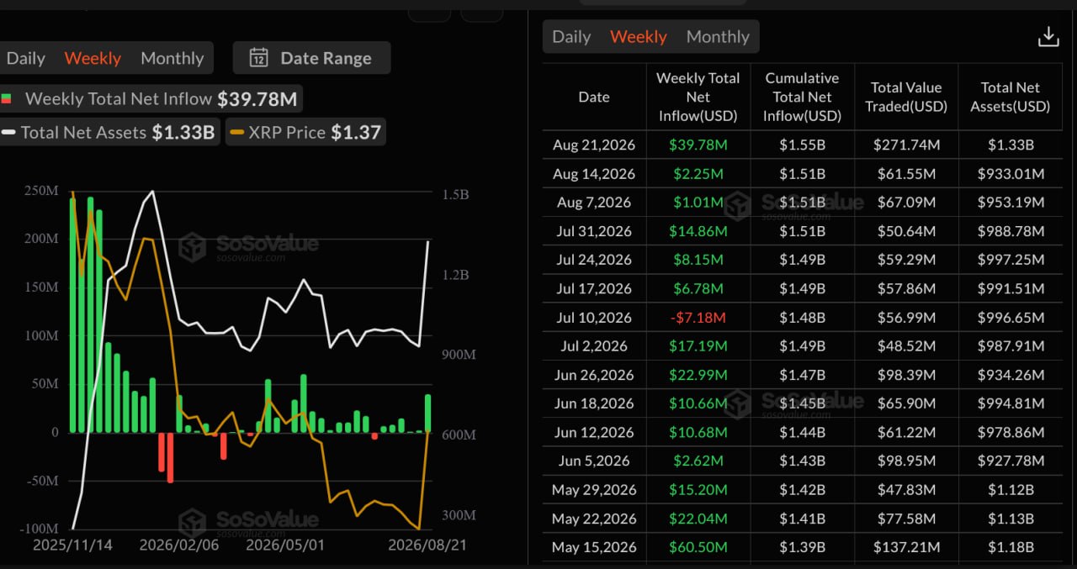Click the 2026/08/21 chart axis date
Viewport: 1077px width, 569px height.
427,545
